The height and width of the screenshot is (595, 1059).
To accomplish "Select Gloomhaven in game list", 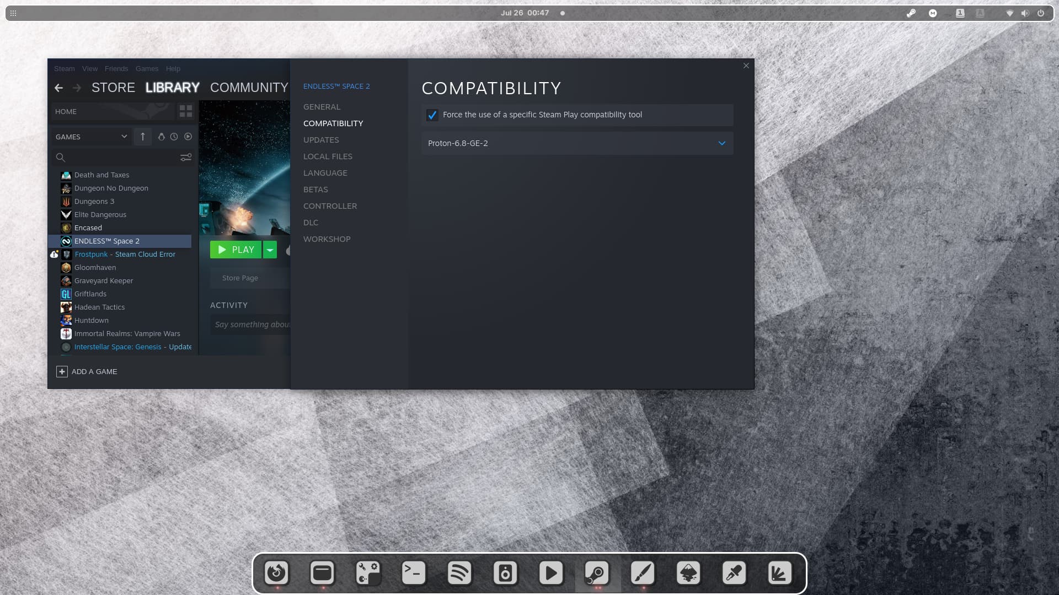I will pos(95,268).
